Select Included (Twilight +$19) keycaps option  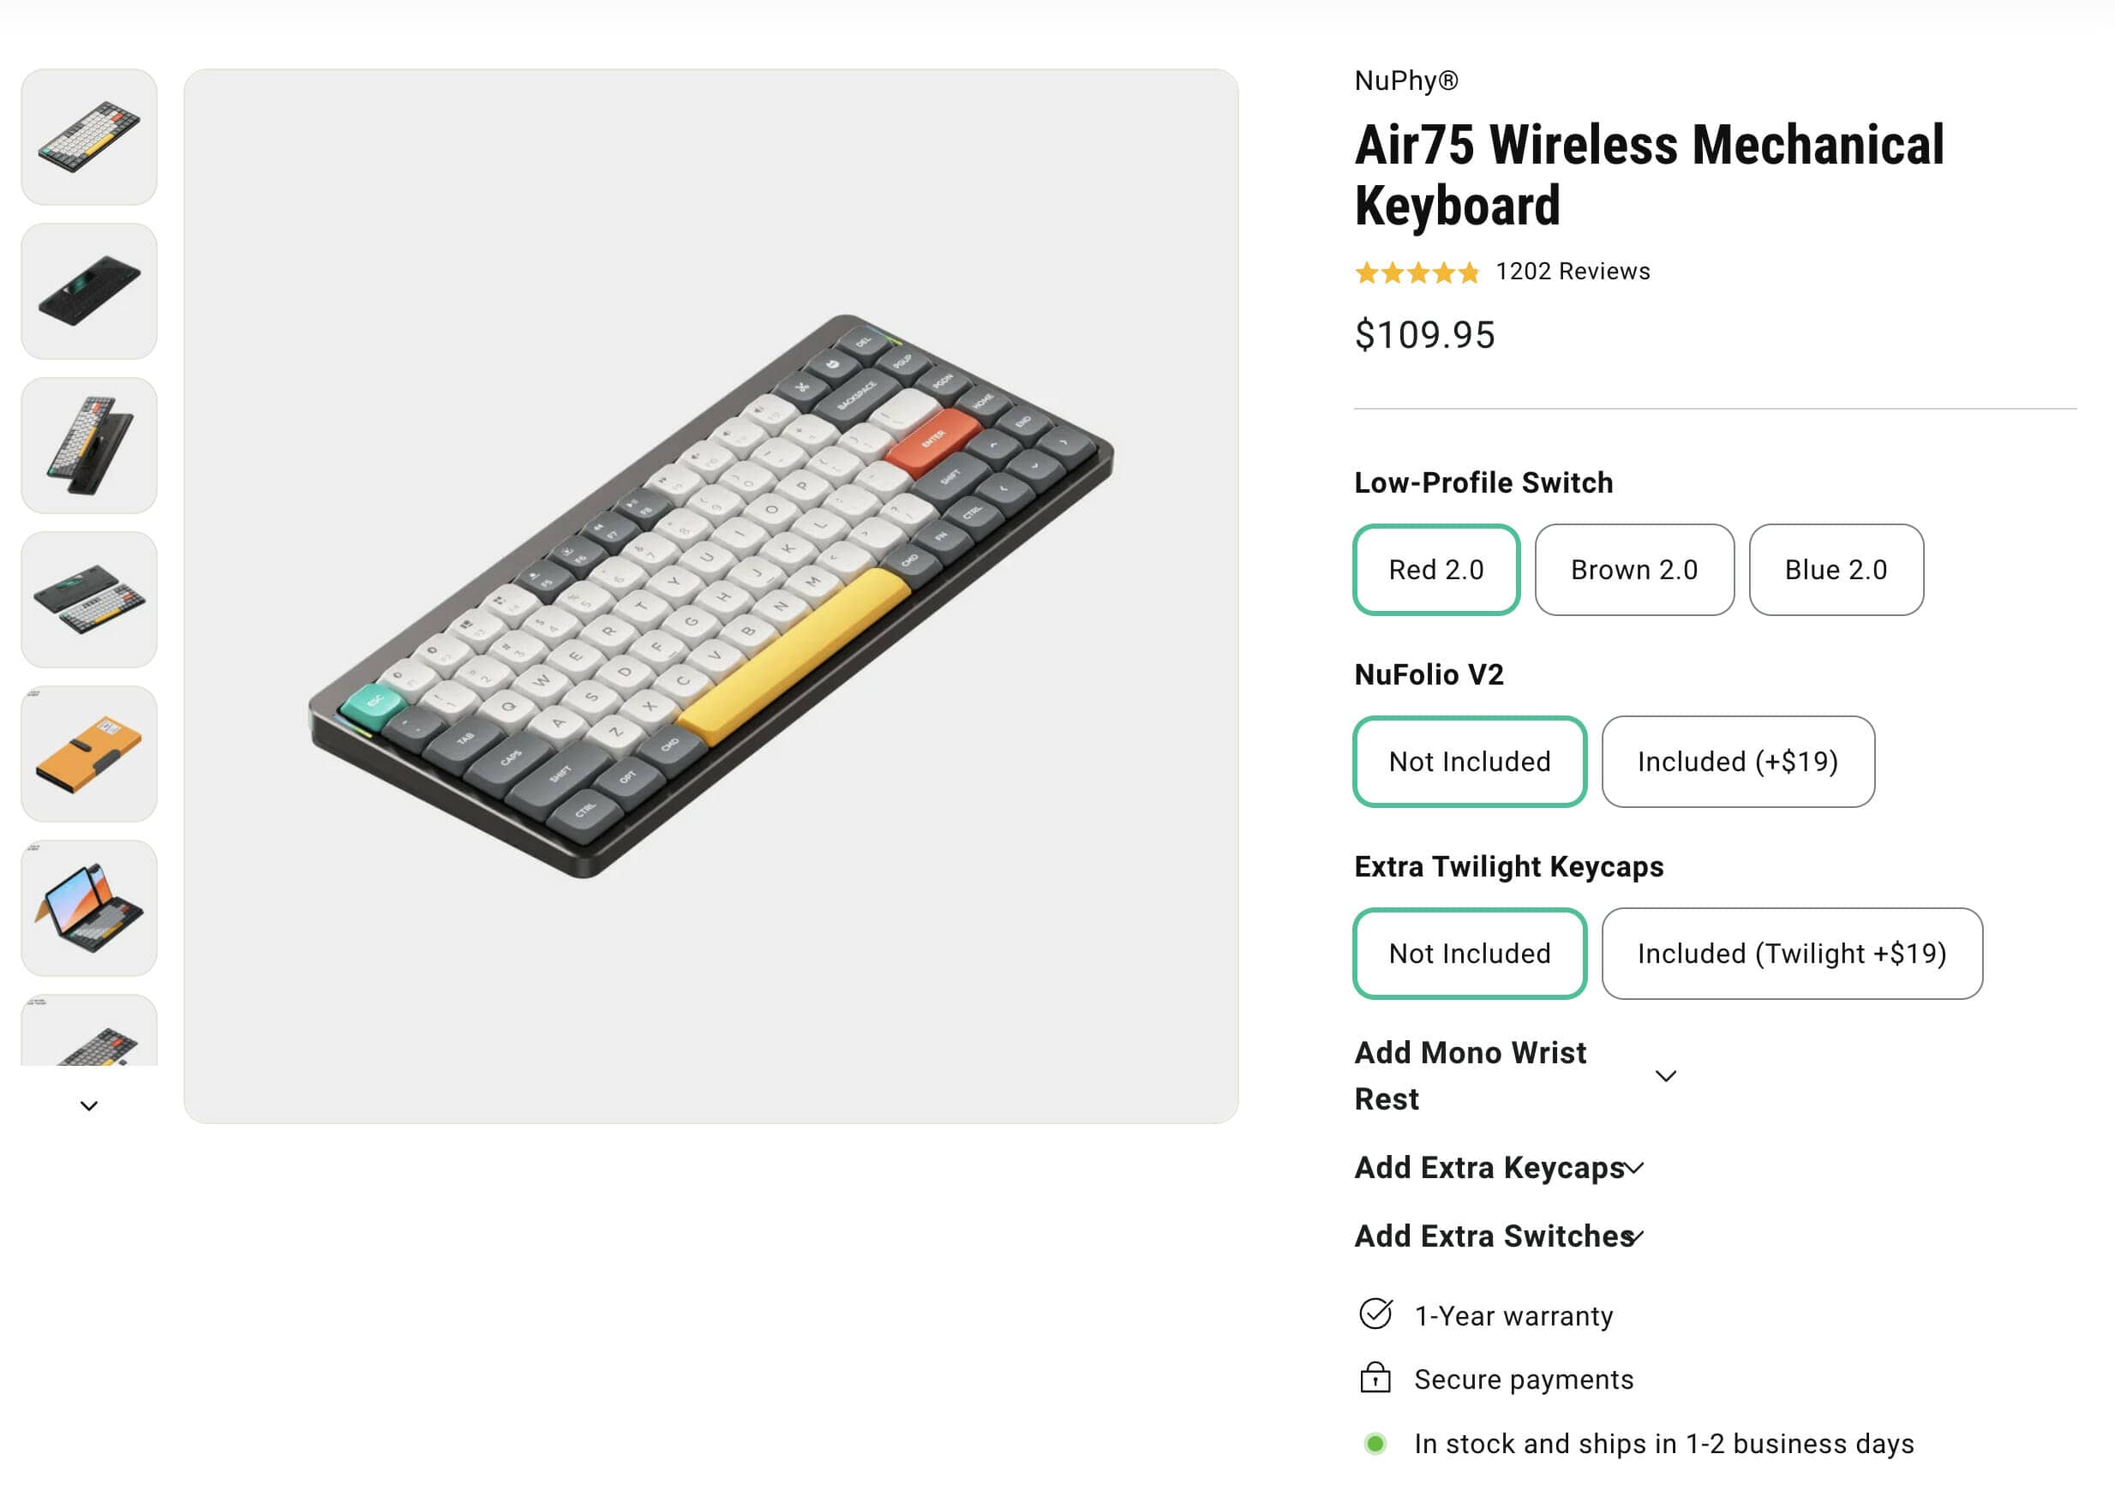(x=1792, y=954)
